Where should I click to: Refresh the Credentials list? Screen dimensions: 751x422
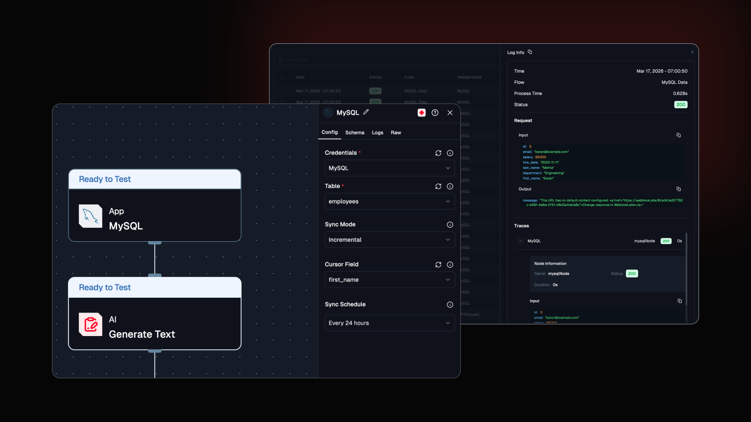(x=438, y=153)
